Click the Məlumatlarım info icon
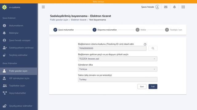Viewport: 197px width, 110px height. pyautogui.click(x=4, y=26)
